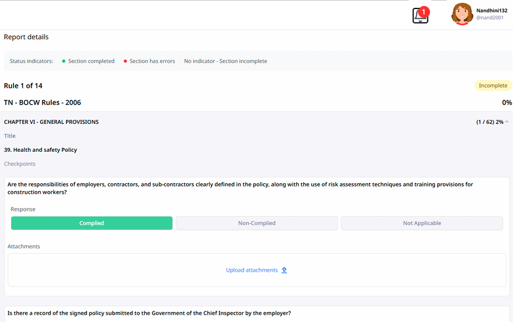The height and width of the screenshot is (322, 513).
Task: Click the CHAPTER VI - GENERAL PROVISIONS header
Action: coord(52,122)
